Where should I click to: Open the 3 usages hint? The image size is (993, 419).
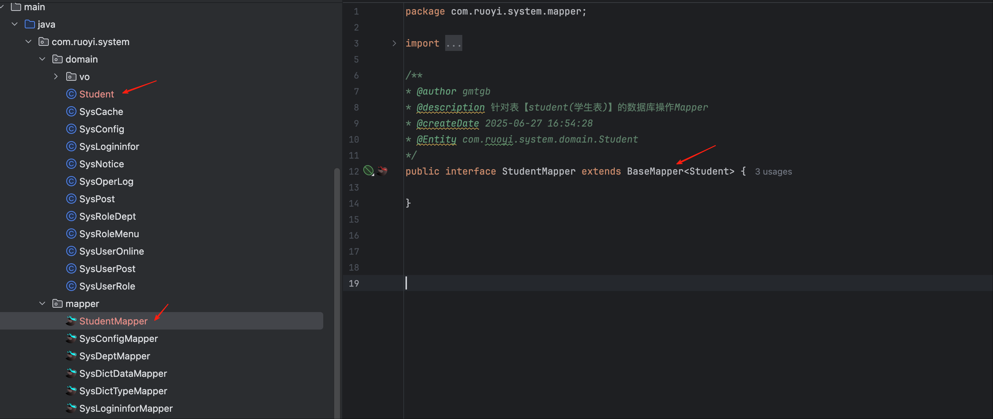(x=773, y=172)
